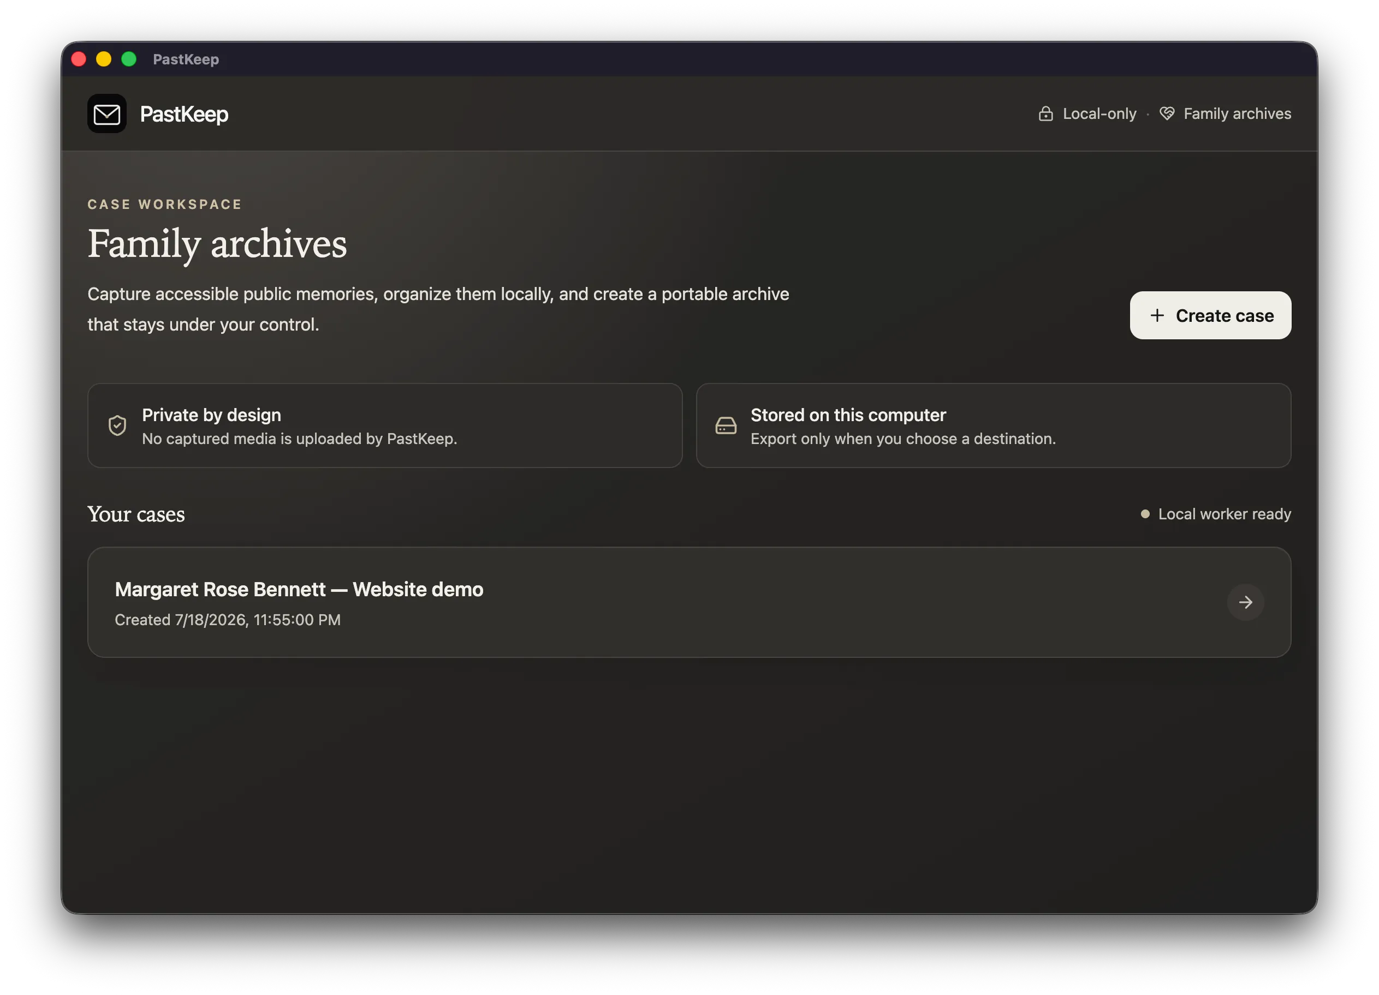This screenshot has width=1379, height=995.
Task: Click the Local worker ready status dot
Action: pos(1145,514)
